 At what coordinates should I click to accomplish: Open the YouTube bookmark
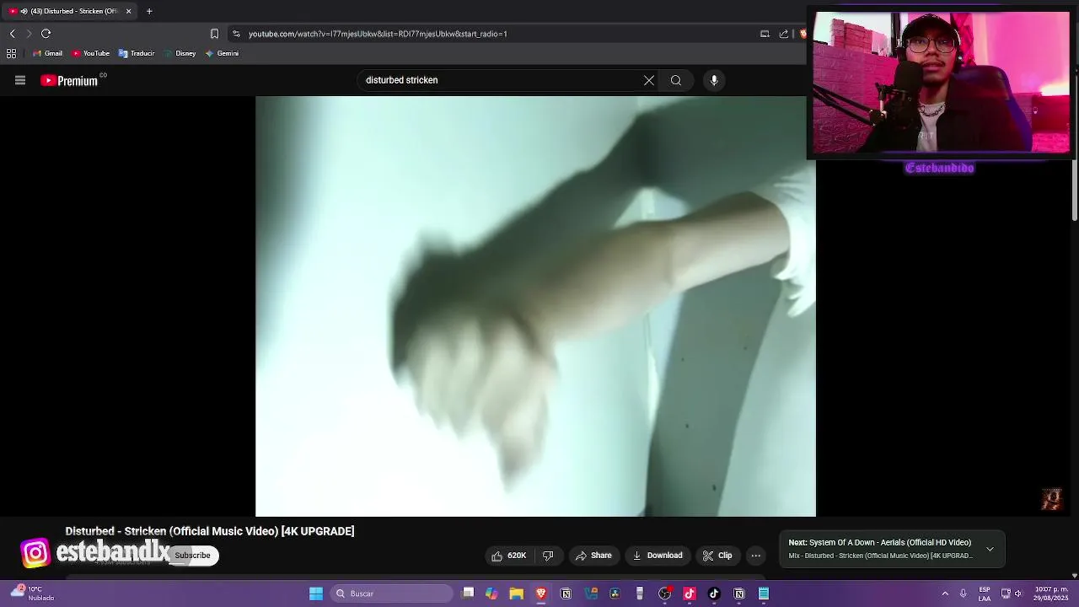90,53
